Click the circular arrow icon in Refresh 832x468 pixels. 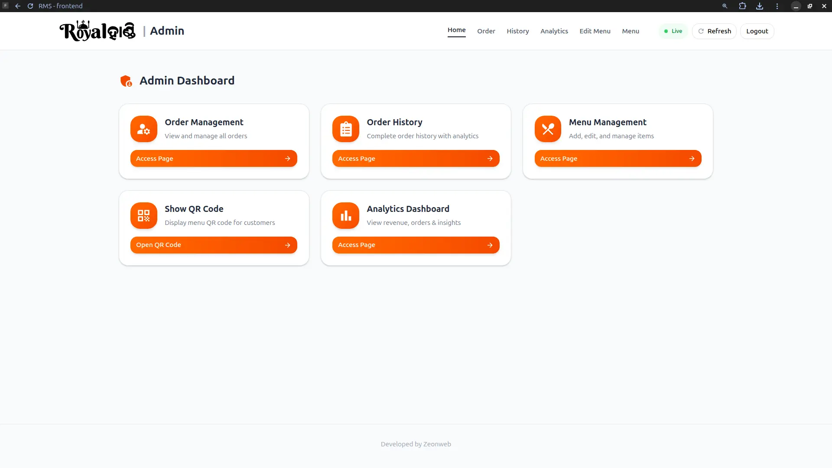[x=701, y=31]
